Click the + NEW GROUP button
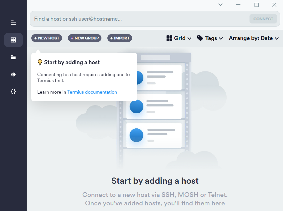283x211 pixels. click(x=85, y=38)
